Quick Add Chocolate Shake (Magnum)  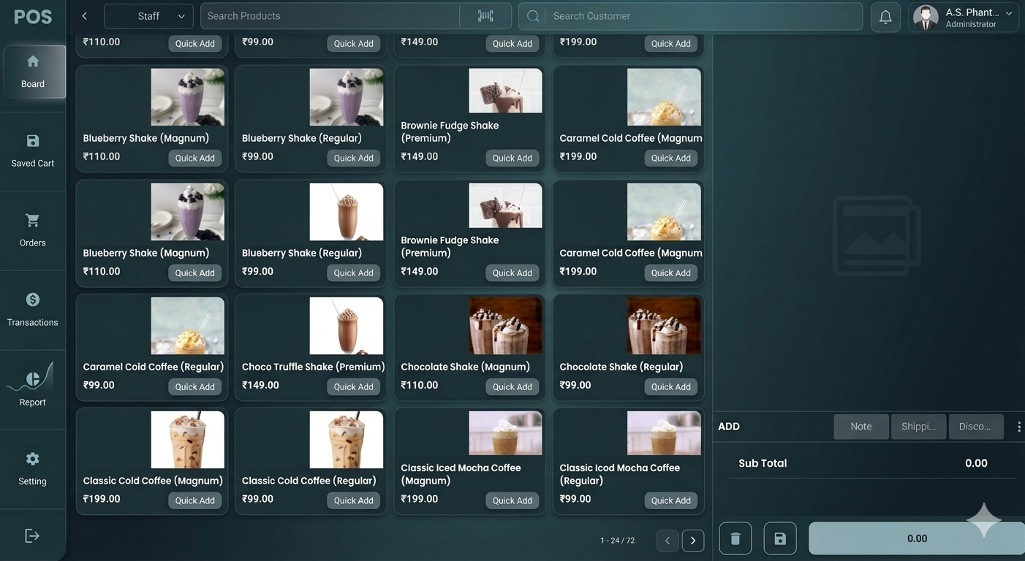click(512, 386)
